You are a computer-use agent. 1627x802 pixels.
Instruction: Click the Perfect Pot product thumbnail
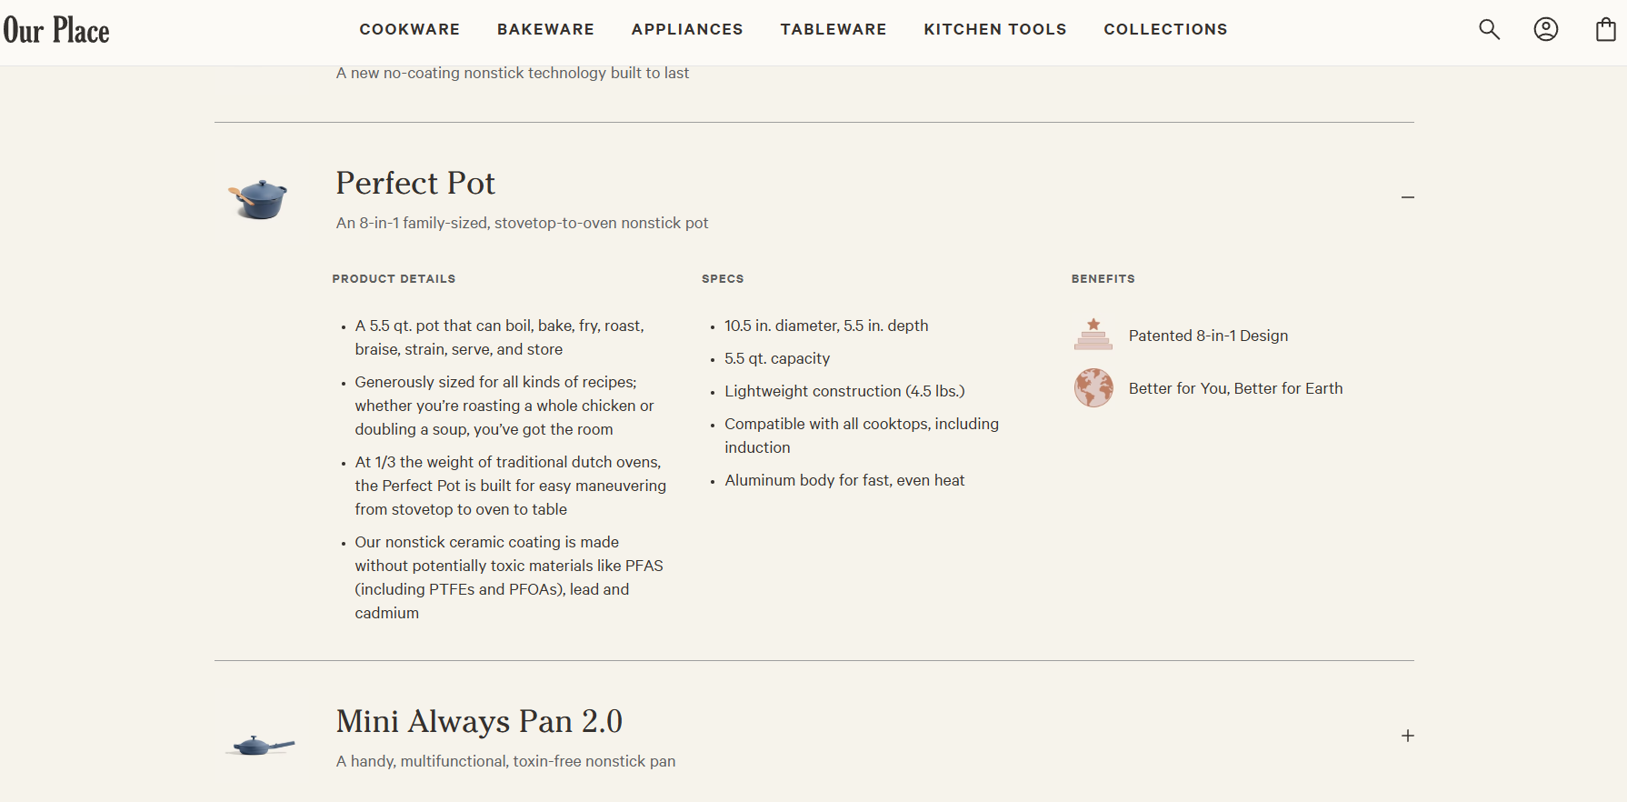[258, 198]
